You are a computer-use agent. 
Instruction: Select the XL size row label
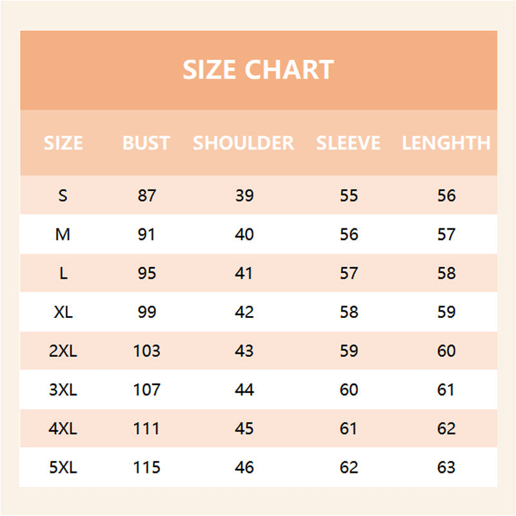[63, 312]
